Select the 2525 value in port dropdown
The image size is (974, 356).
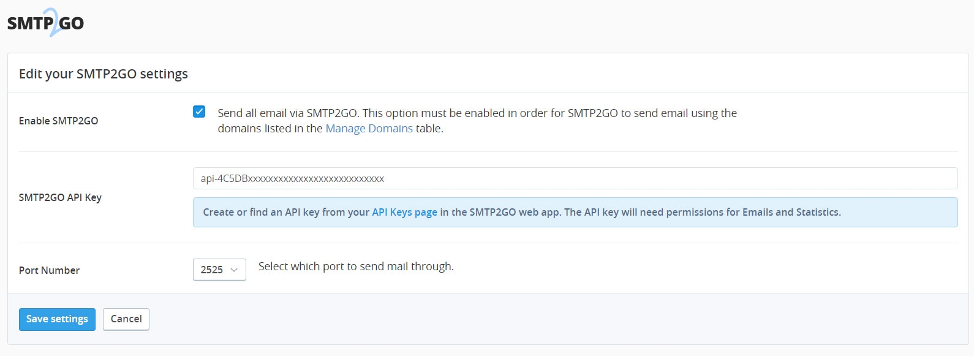[x=211, y=270]
